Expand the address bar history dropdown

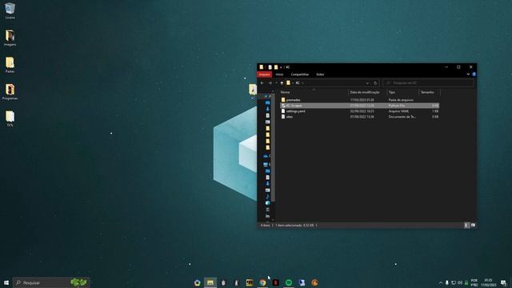[367, 83]
